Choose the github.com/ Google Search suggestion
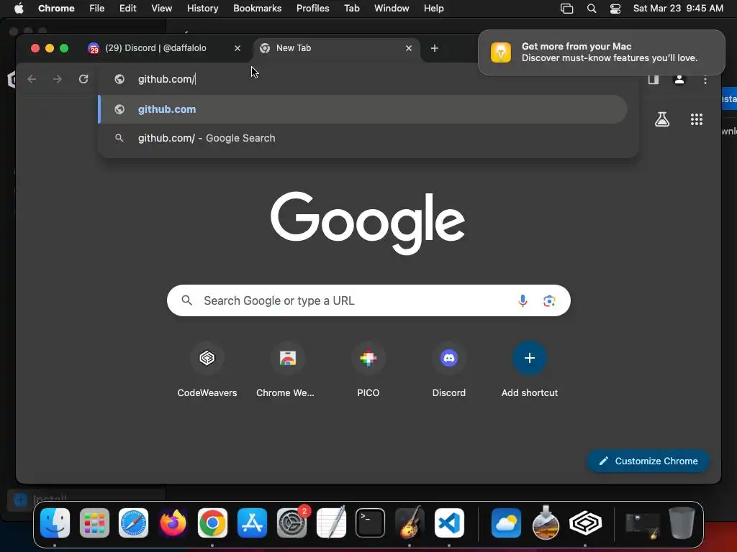Screen dimensions: 737x552 point(363,138)
